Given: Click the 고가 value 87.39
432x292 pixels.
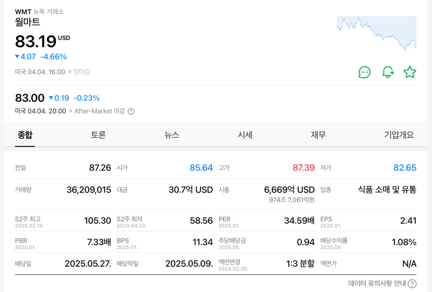Looking at the screenshot, I should tap(303, 168).
